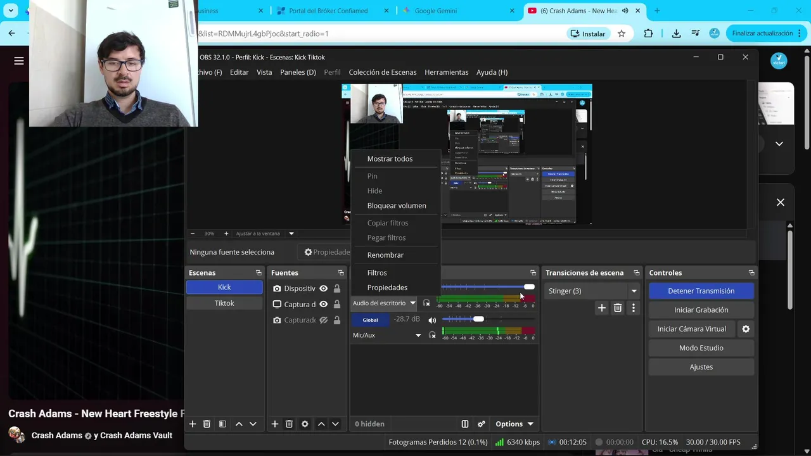Expand Mic/Aux dropdown arrow
This screenshot has height=456, width=811.
tap(418, 335)
